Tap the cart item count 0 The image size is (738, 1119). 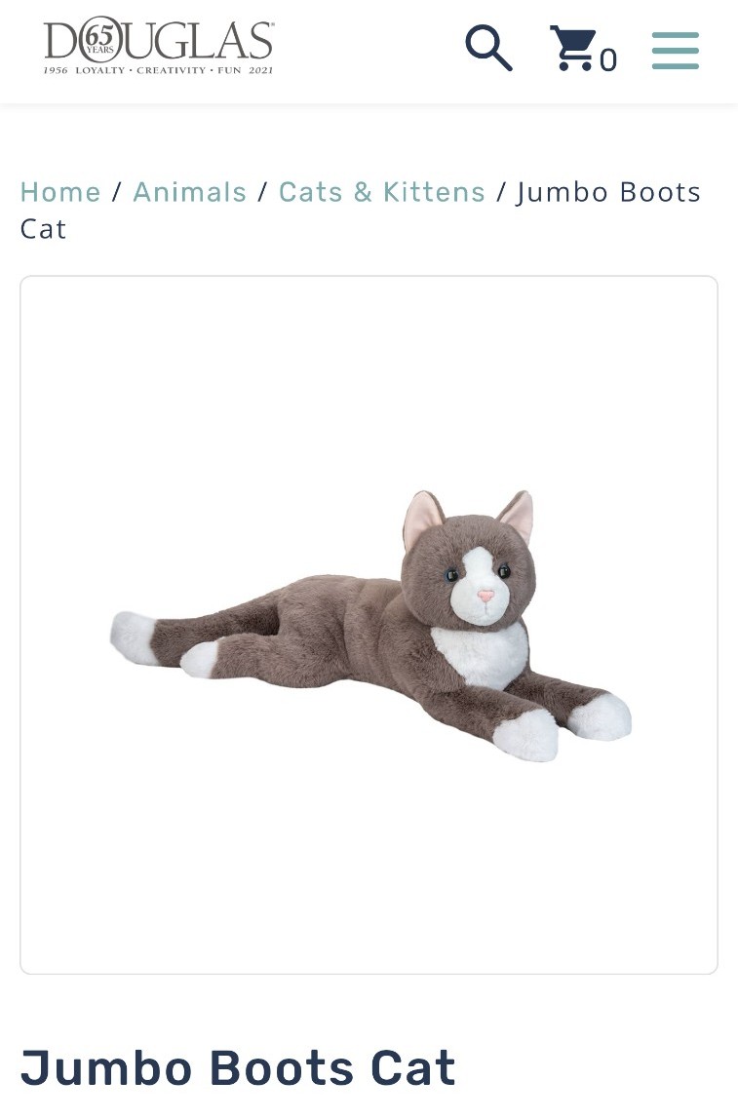tap(608, 60)
